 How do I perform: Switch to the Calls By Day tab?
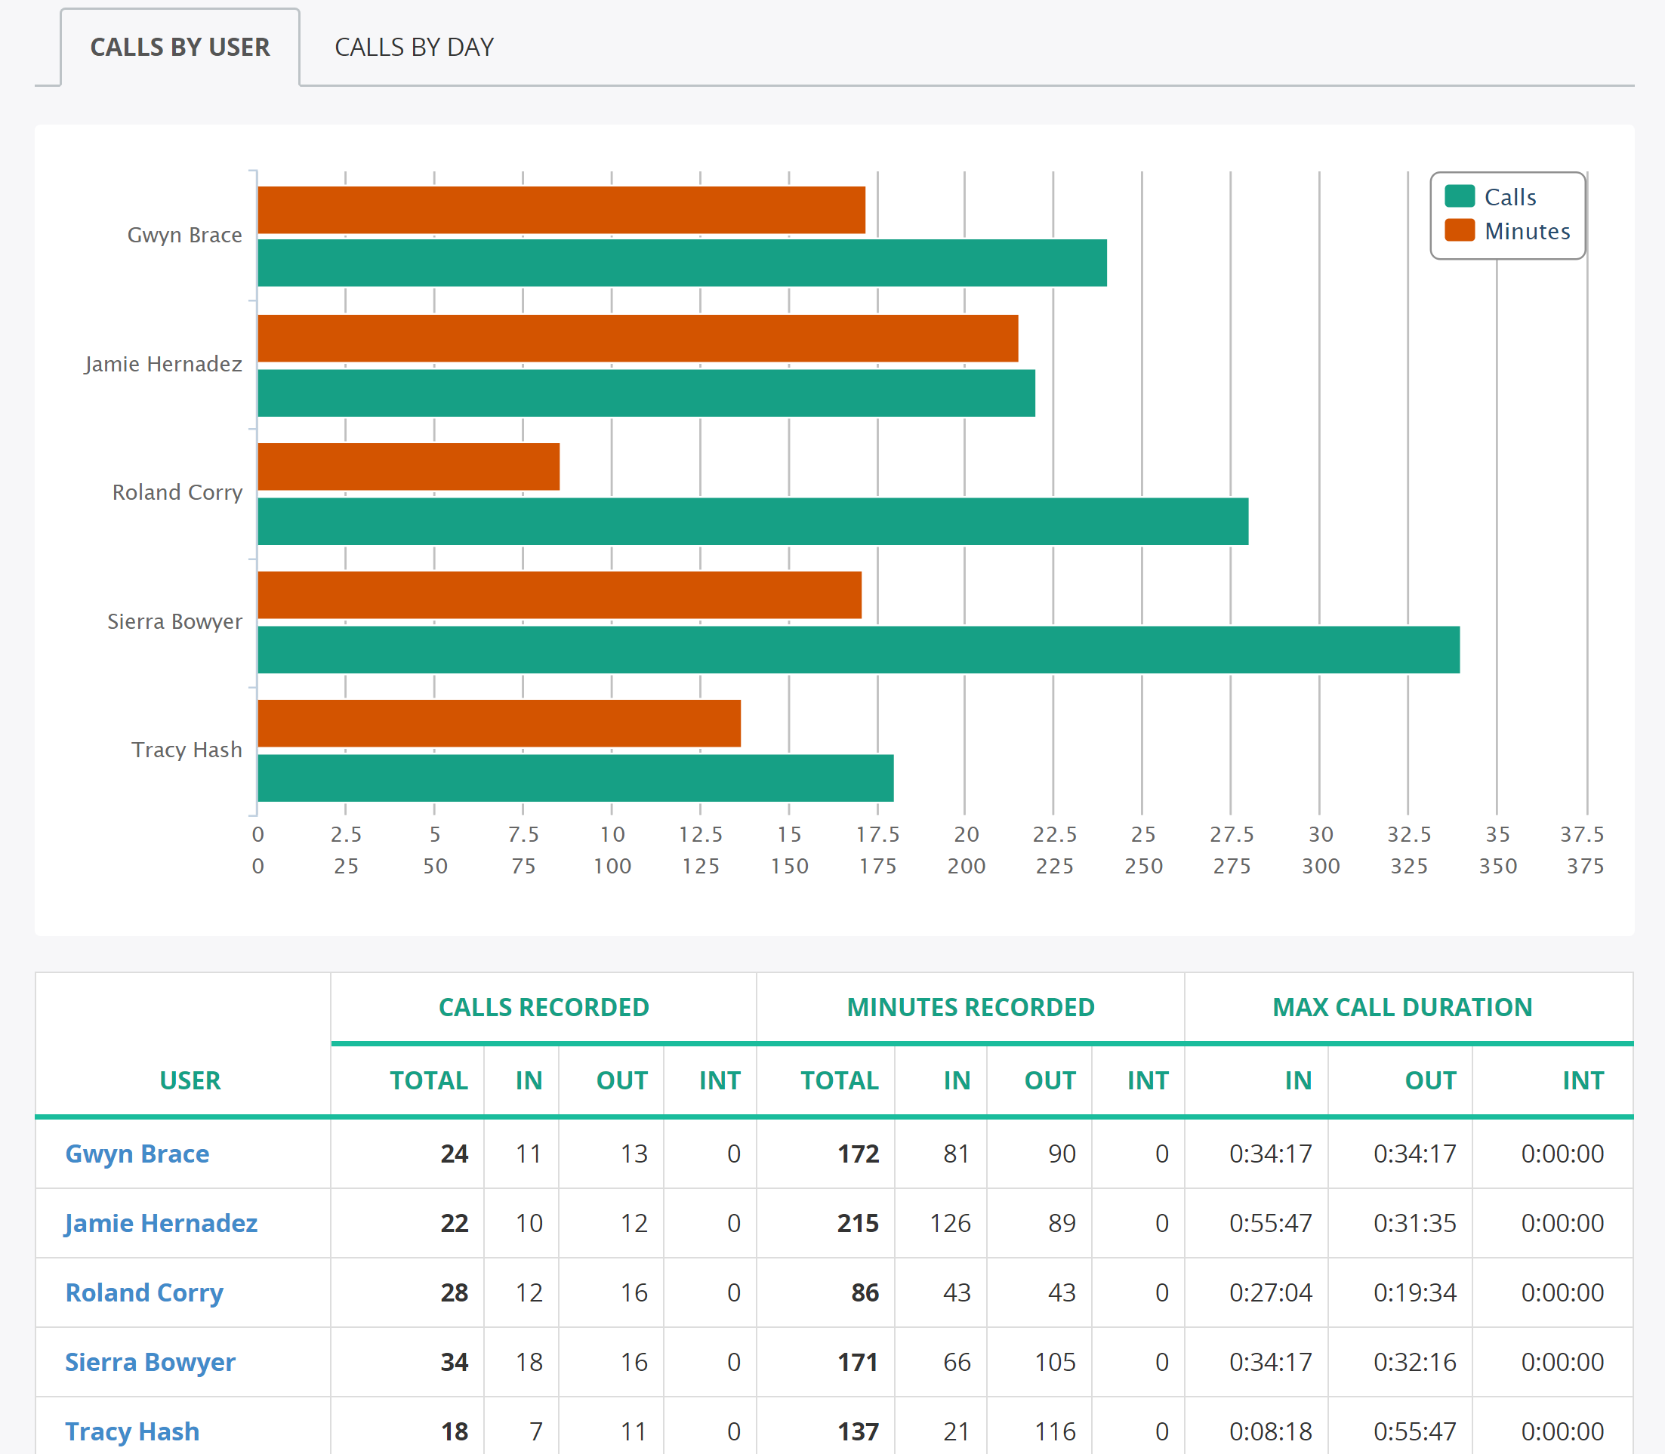[x=414, y=47]
